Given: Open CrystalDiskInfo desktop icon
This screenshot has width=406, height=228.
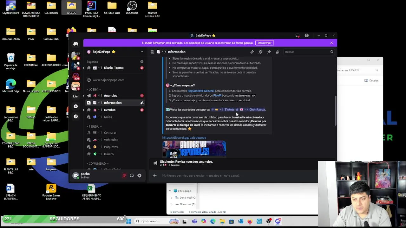Looking at the screenshot, I should tap(11, 8).
